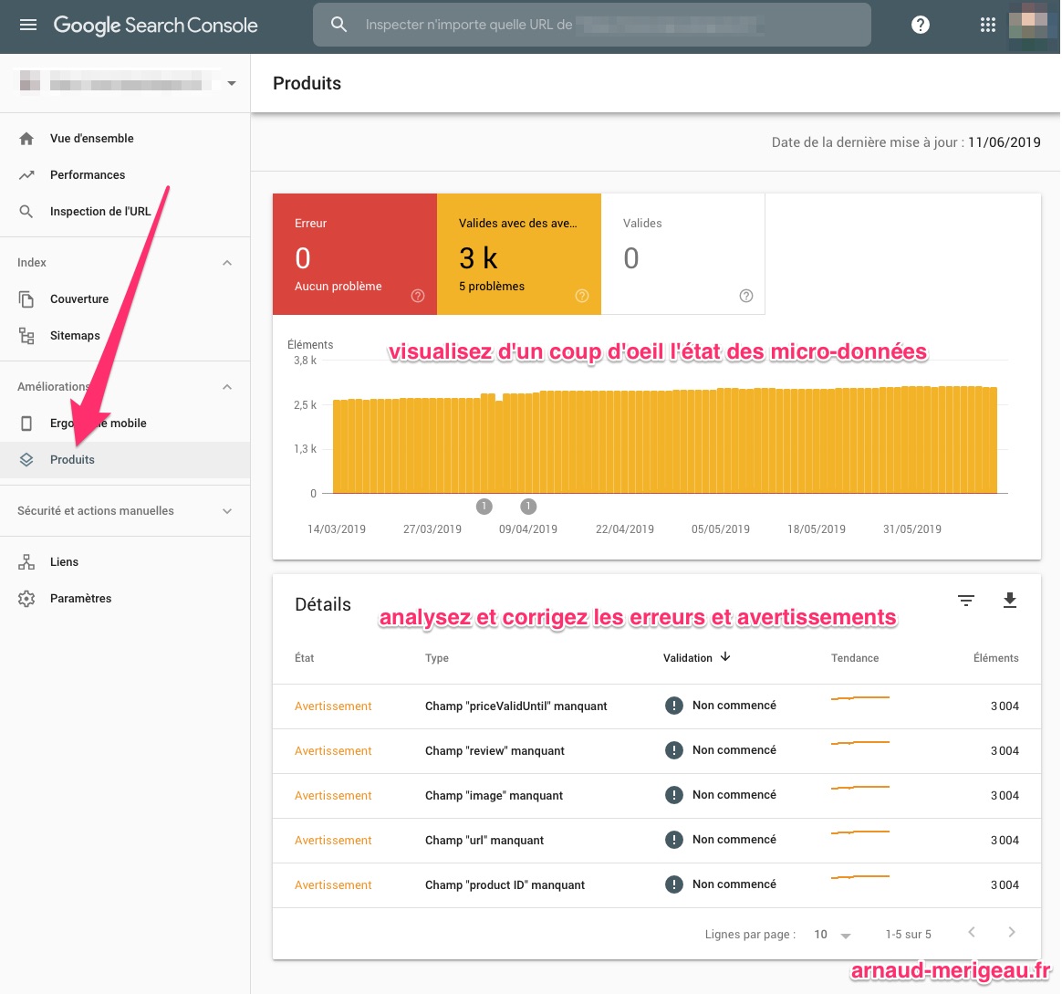Click the URL inspection search field
The image size is (1062, 994).
602,26
